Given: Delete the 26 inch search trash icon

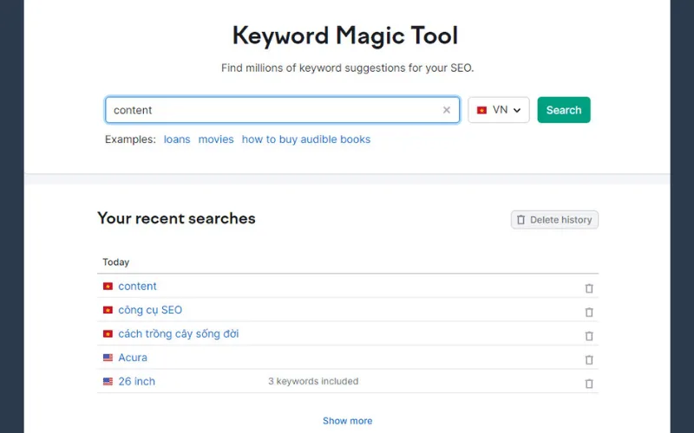Looking at the screenshot, I should point(589,384).
